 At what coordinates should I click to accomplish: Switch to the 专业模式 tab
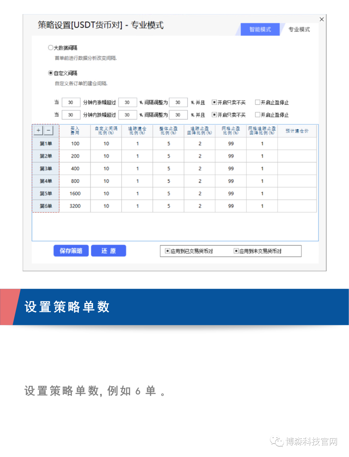tap(299, 29)
